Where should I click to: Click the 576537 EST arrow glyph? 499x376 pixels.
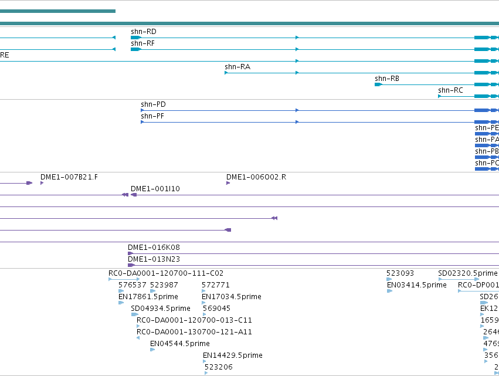coord(121,291)
